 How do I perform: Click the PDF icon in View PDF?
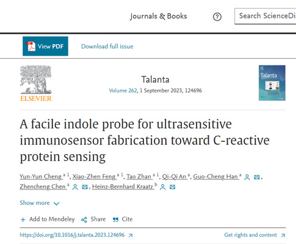pos(31,46)
